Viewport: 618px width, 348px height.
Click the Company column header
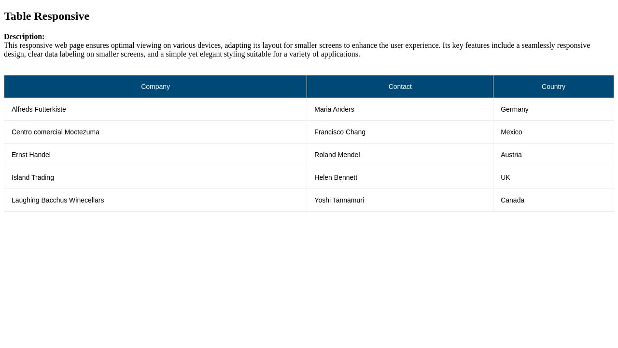click(x=155, y=87)
